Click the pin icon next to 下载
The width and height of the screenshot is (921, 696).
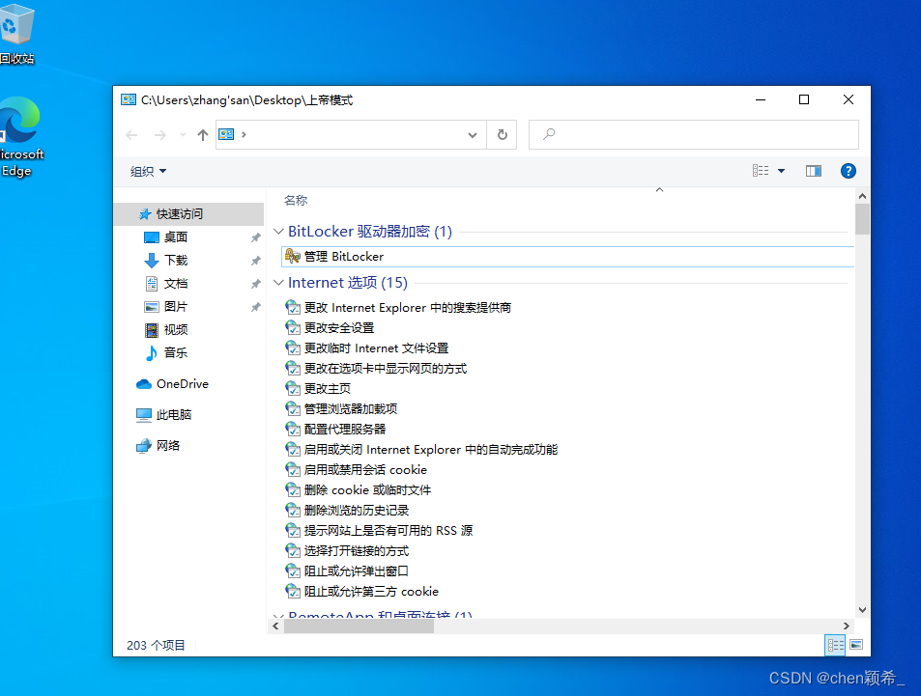click(255, 261)
